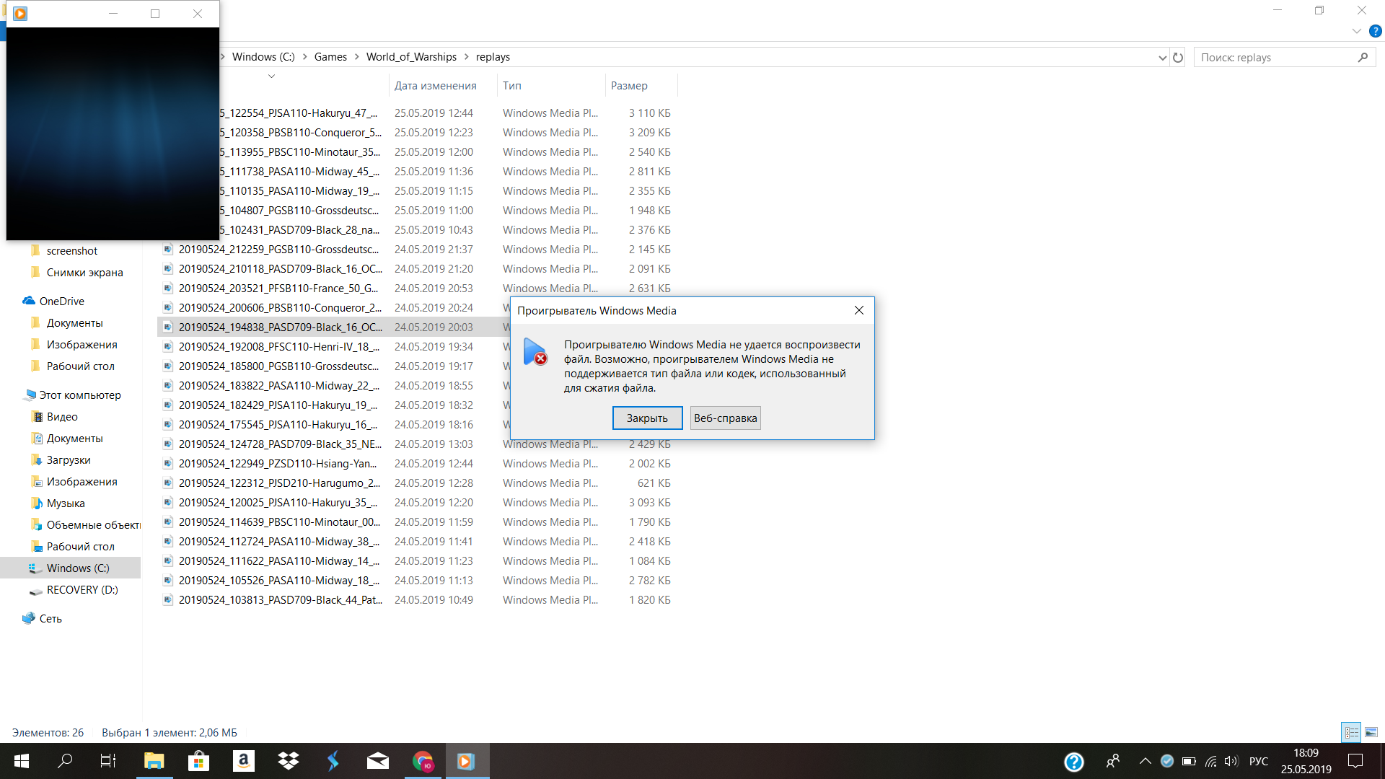Open the notification action center icon
Viewport: 1385px width, 779px height.
coord(1355,761)
